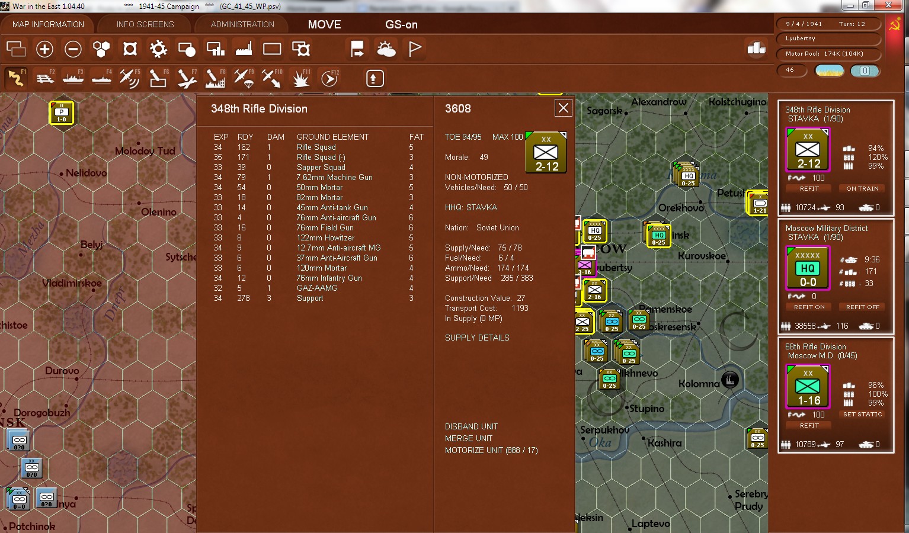Click the "Motor Pool: 174K (104K)" readout
Image resolution: width=909 pixels, height=533 pixels.
point(829,54)
